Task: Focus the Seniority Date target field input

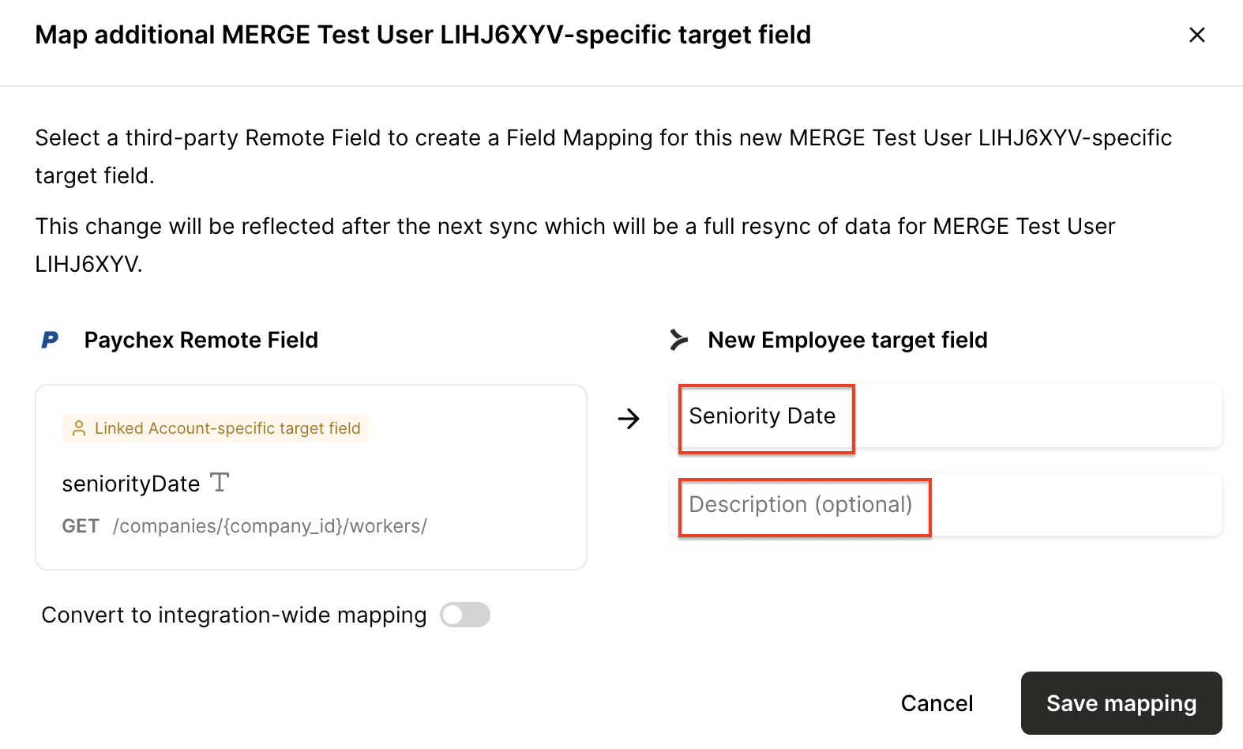Action: (946, 416)
